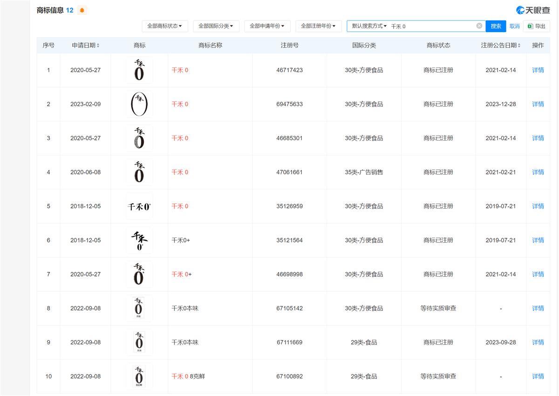Click the orange bell alert icon

pos(82,10)
